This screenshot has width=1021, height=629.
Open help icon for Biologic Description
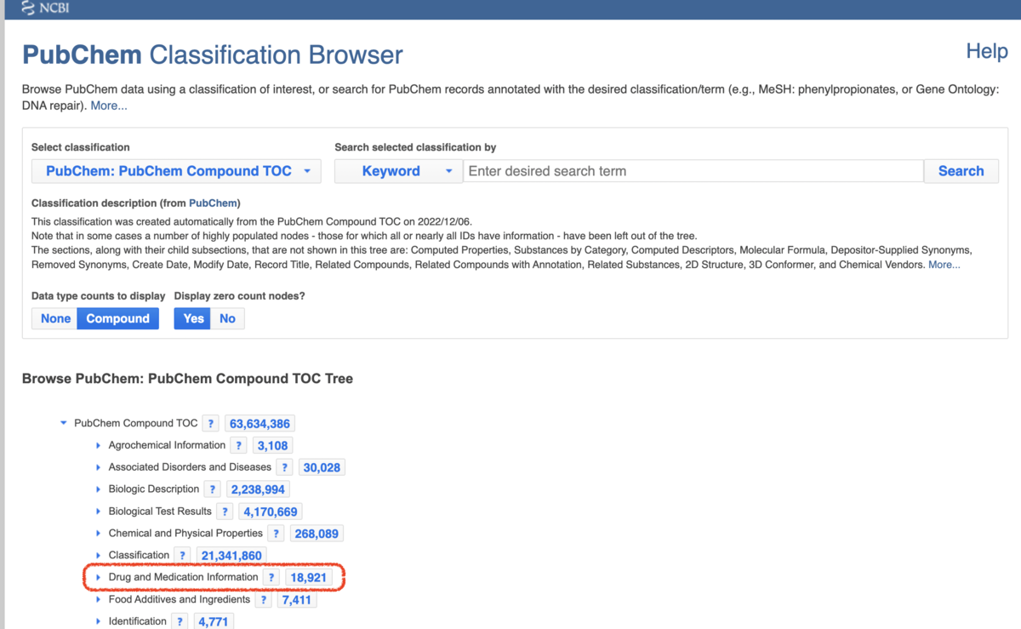tap(213, 489)
